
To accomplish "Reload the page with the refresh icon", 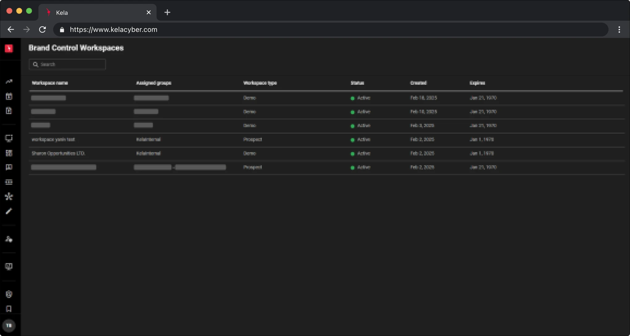I will tap(42, 30).
